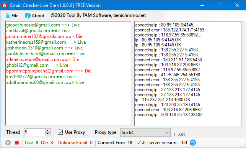Image resolution: width=246 pixels, height=148 pixels.
Task: Click the Thread number input field
Action: coord(35,132)
